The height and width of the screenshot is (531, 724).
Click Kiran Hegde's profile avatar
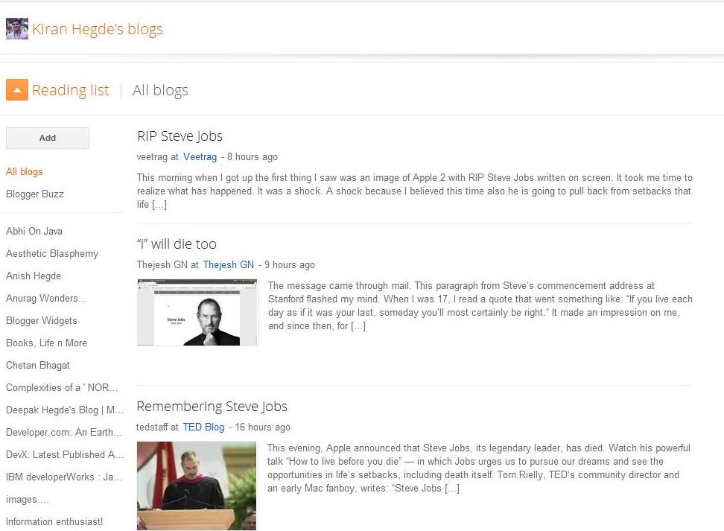(x=17, y=28)
